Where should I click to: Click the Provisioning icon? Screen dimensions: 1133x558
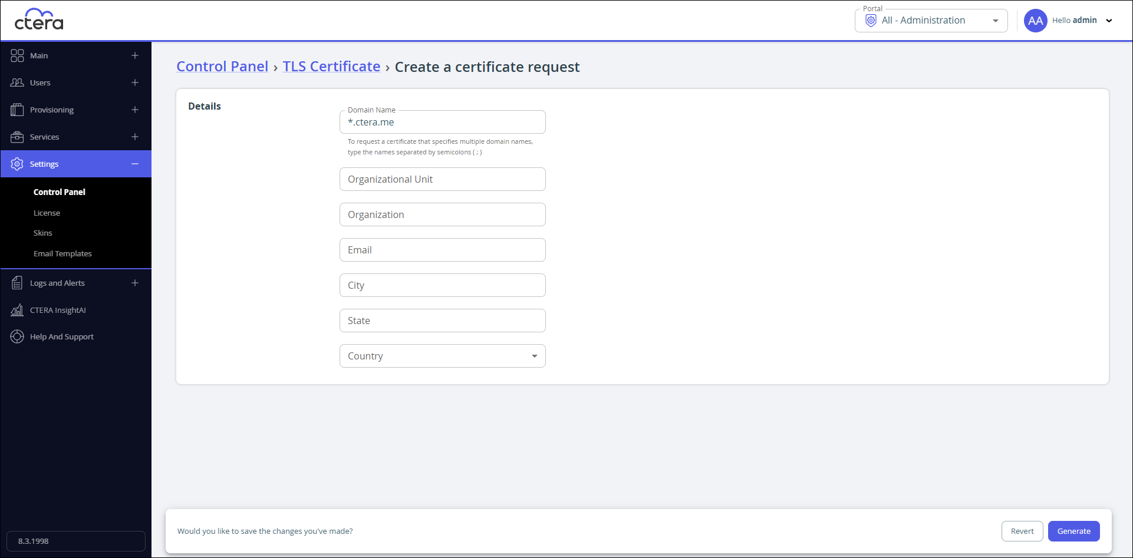tap(17, 110)
